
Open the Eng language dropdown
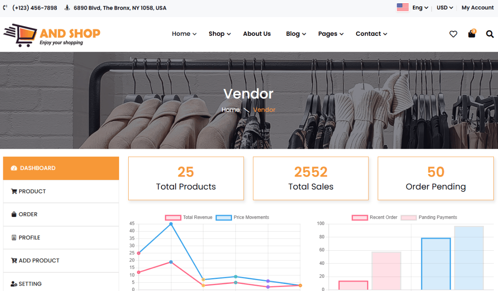(x=420, y=8)
